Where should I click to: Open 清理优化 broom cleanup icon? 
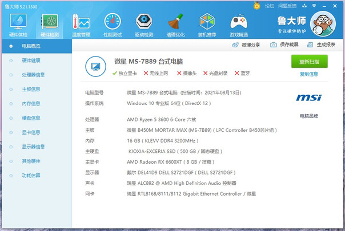point(175,24)
